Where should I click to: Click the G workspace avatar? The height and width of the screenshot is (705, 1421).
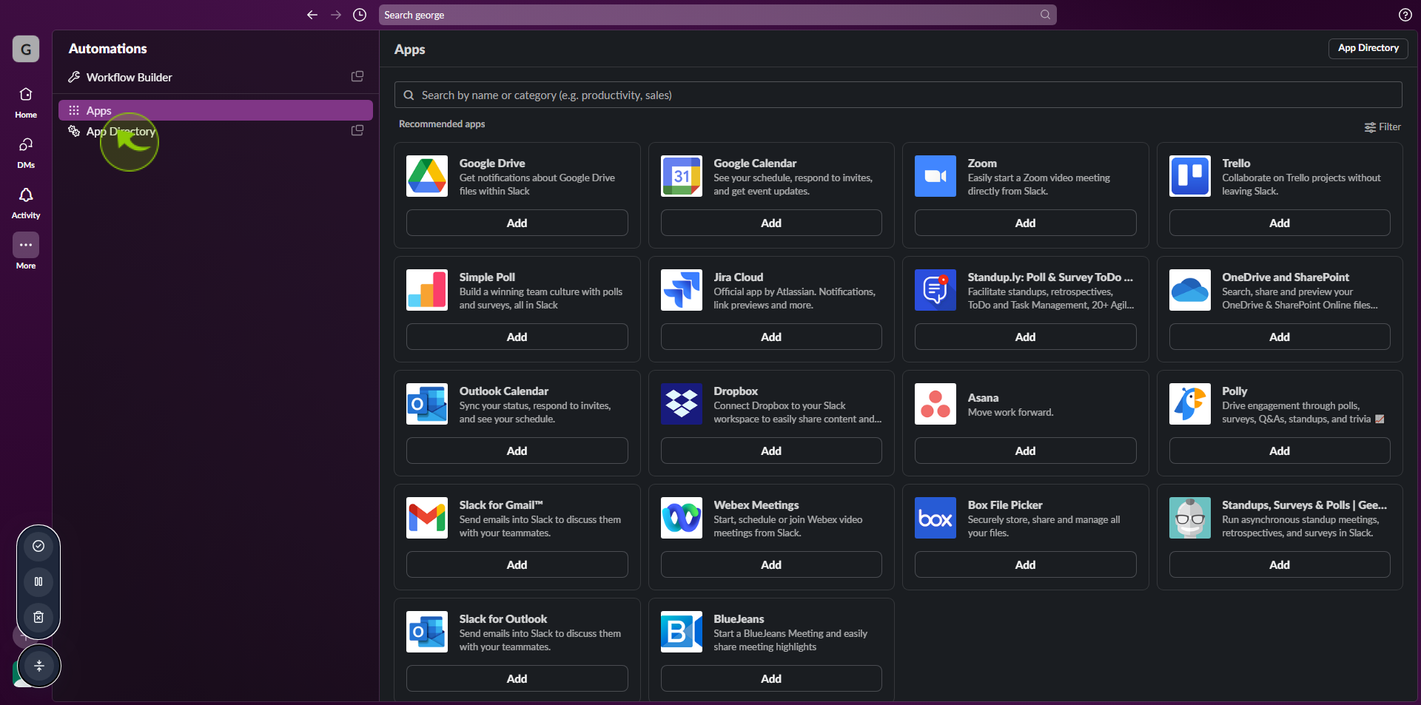pos(26,49)
